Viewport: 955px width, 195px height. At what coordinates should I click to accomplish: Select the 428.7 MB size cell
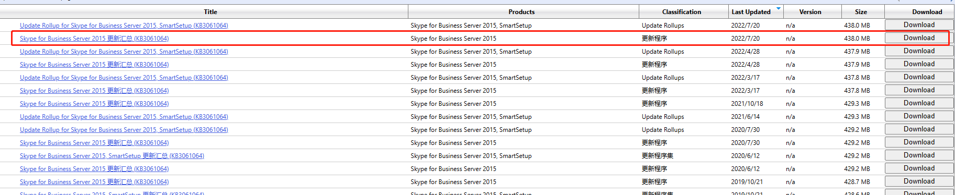click(857, 182)
